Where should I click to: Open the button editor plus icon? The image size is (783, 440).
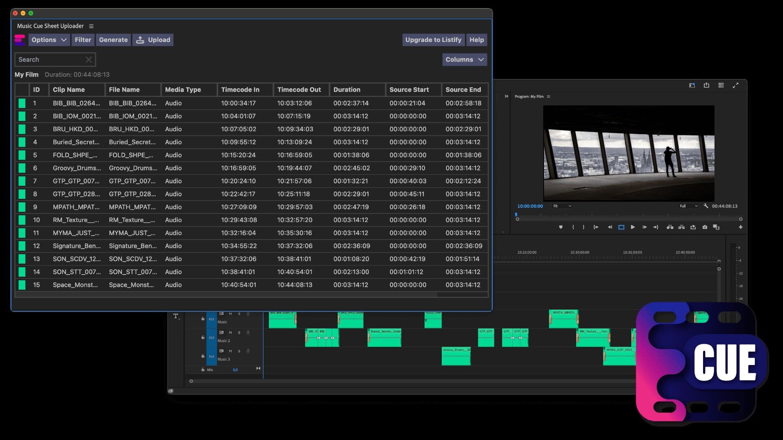(741, 227)
